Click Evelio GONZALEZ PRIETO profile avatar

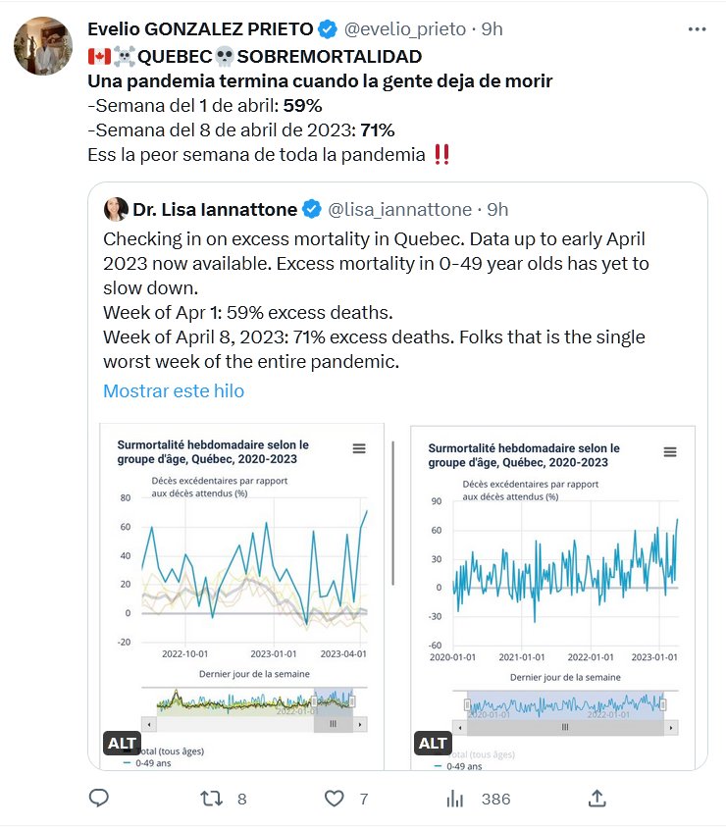pyautogui.click(x=42, y=46)
